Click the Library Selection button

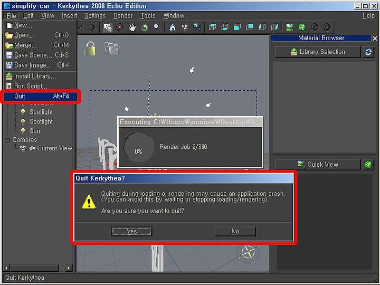click(318, 52)
